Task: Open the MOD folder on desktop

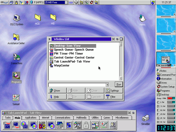Action: click(38, 17)
